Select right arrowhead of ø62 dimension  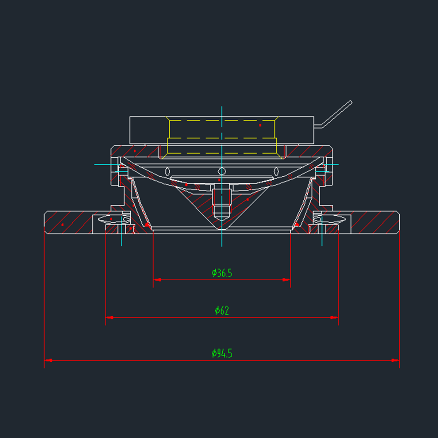(334, 318)
